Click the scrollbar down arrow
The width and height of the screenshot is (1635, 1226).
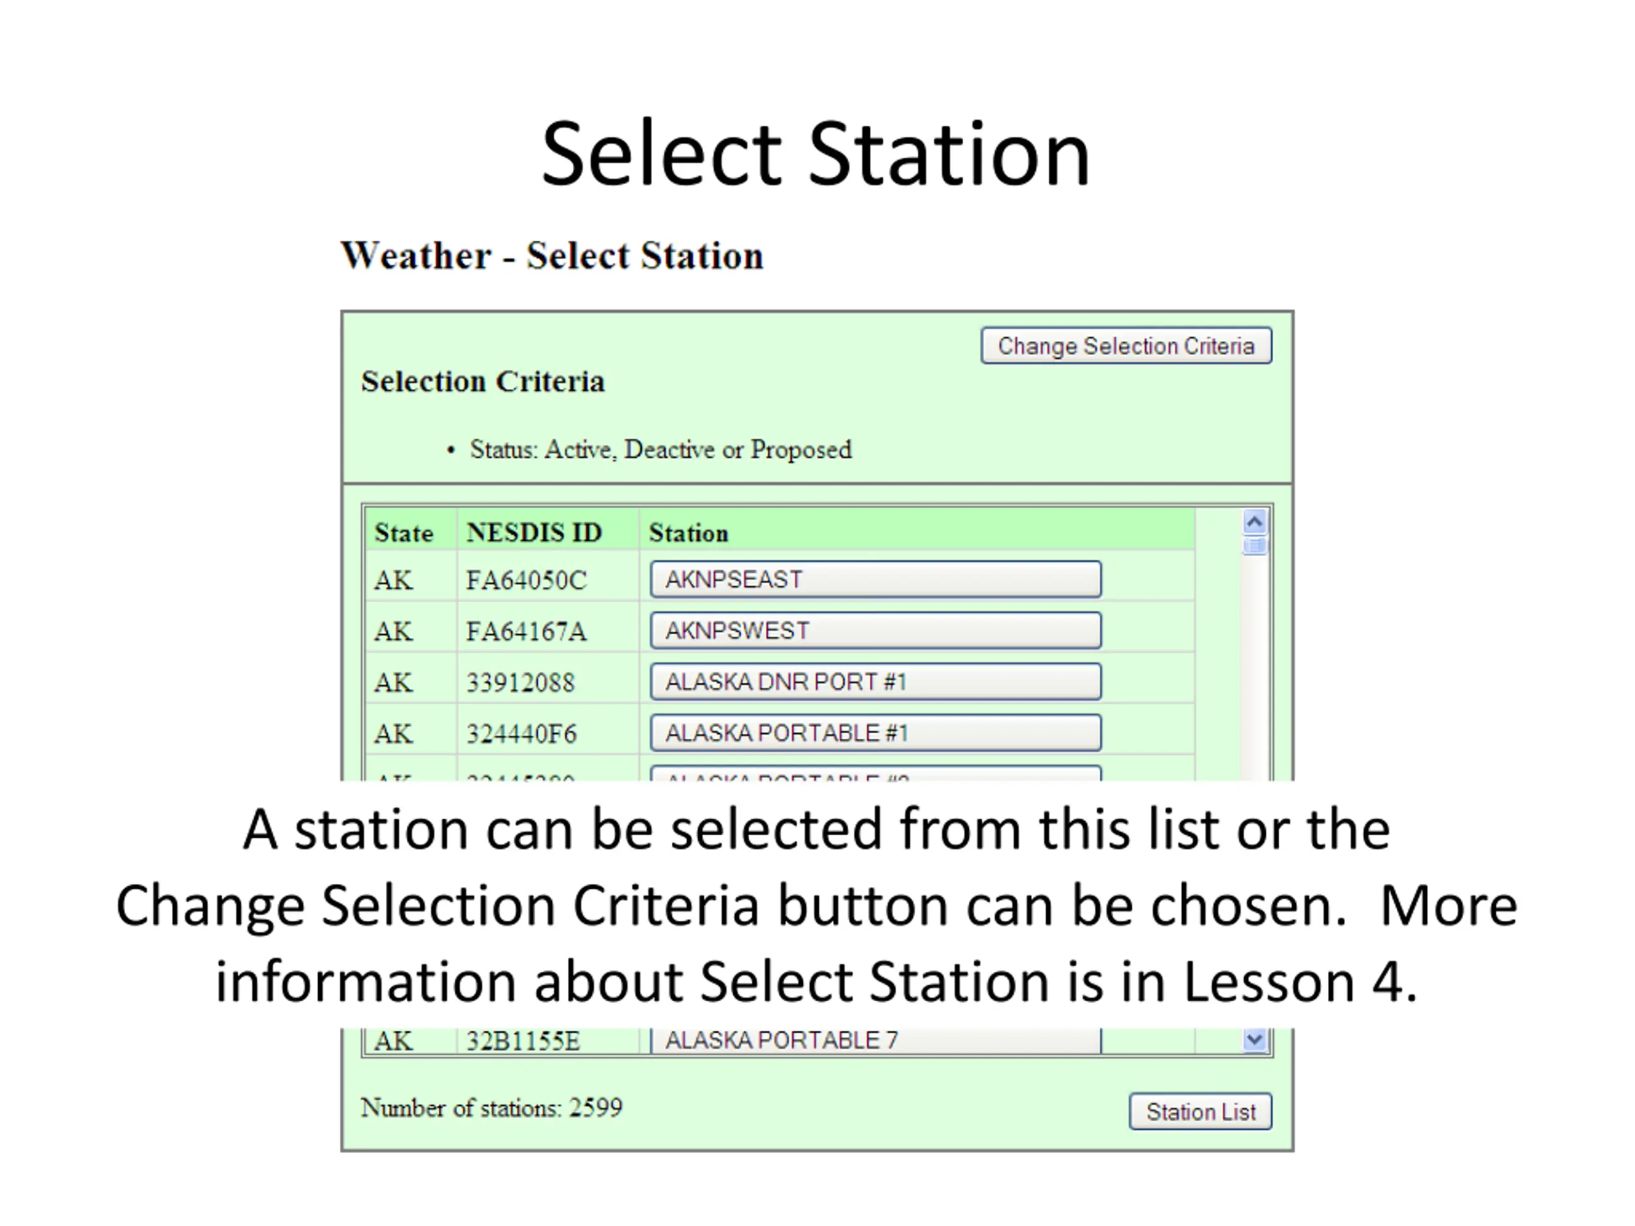pyautogui.click(x=1254, y=1040)
